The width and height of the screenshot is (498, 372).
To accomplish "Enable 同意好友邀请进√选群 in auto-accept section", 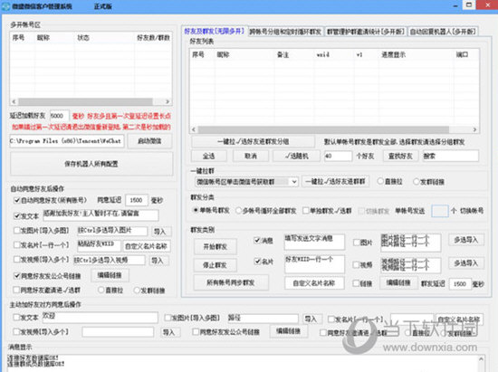I will [x=16, y=290].
